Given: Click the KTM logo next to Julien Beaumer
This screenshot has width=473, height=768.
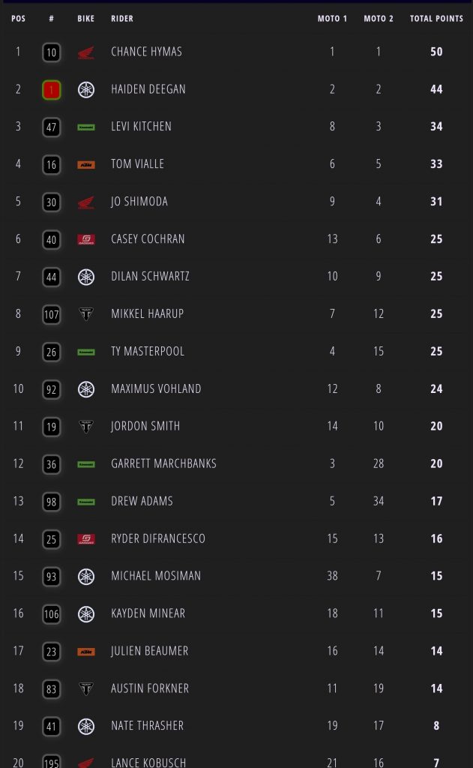Looking at the screenshot, I should (86, 652).
